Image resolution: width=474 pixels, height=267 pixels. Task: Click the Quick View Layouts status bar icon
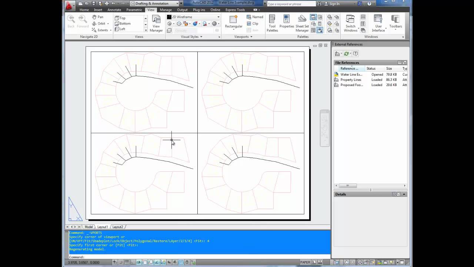[x=314, y=262]
